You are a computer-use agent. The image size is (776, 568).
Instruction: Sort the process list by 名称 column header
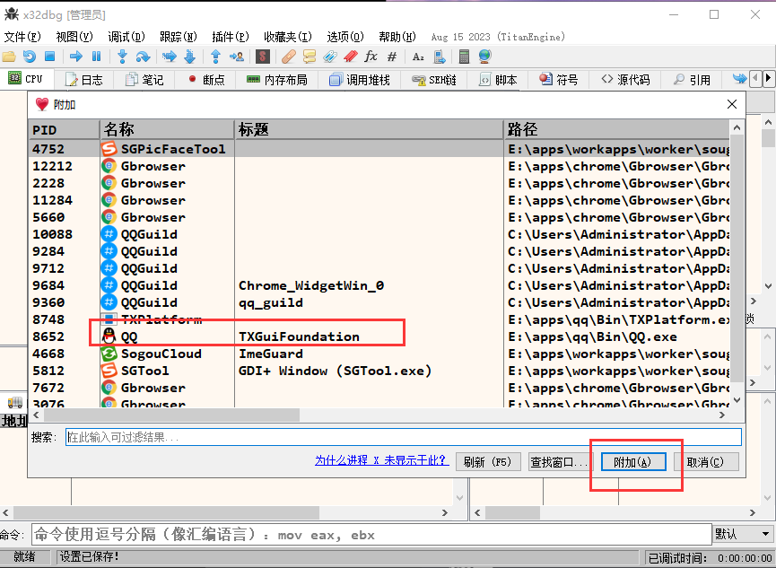pos(167,130)
